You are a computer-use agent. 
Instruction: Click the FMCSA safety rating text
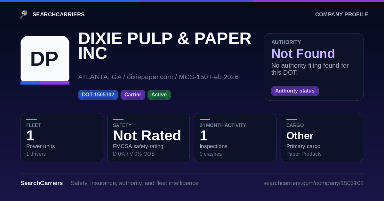point(138,146)
